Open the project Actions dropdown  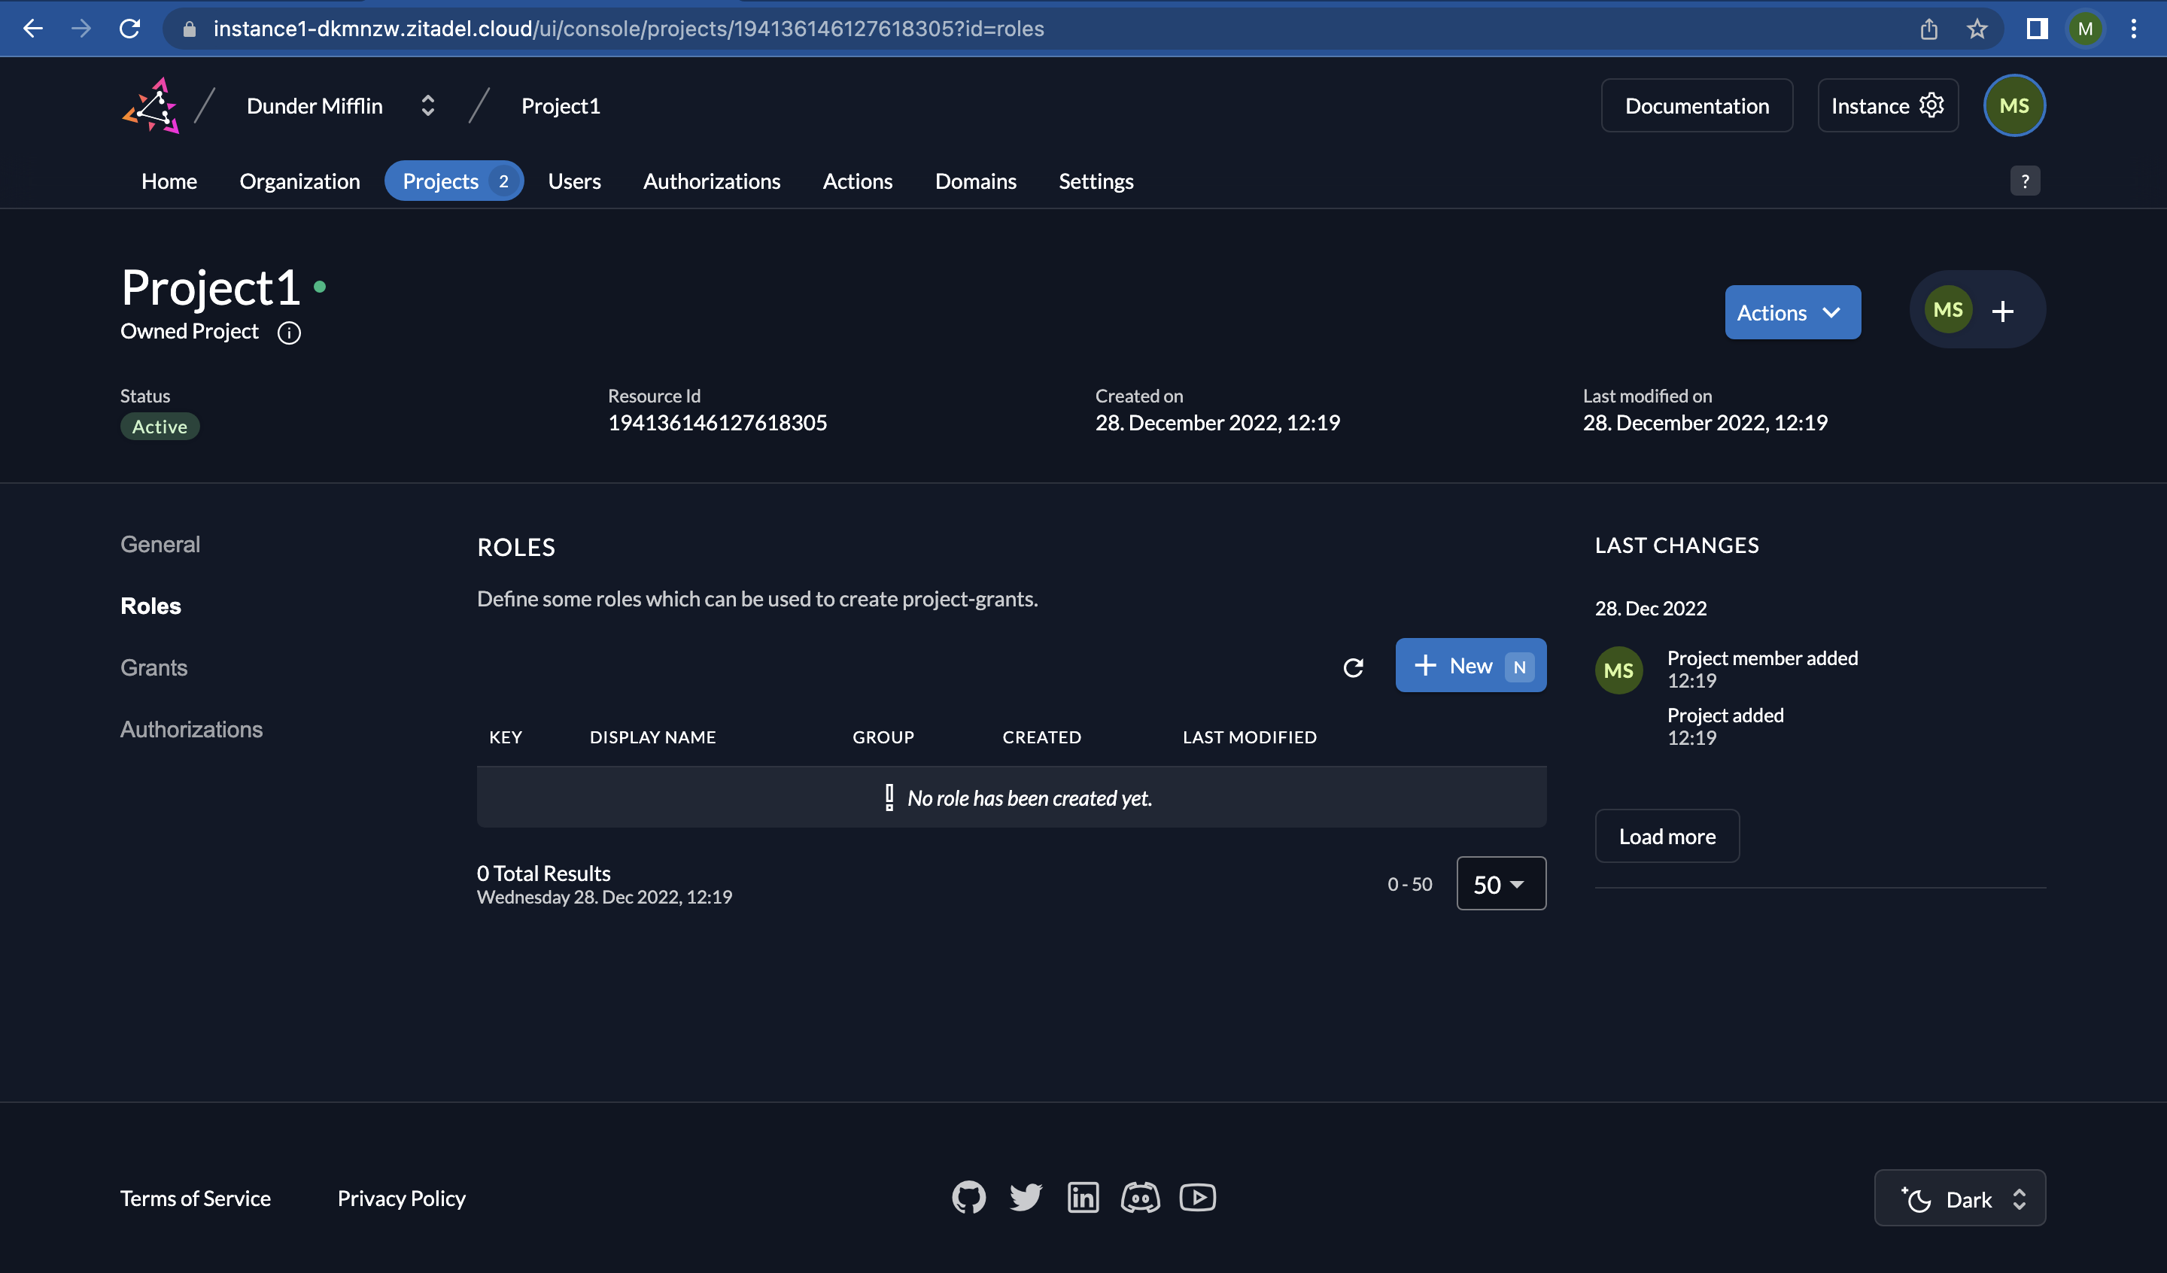[1792, 312]
